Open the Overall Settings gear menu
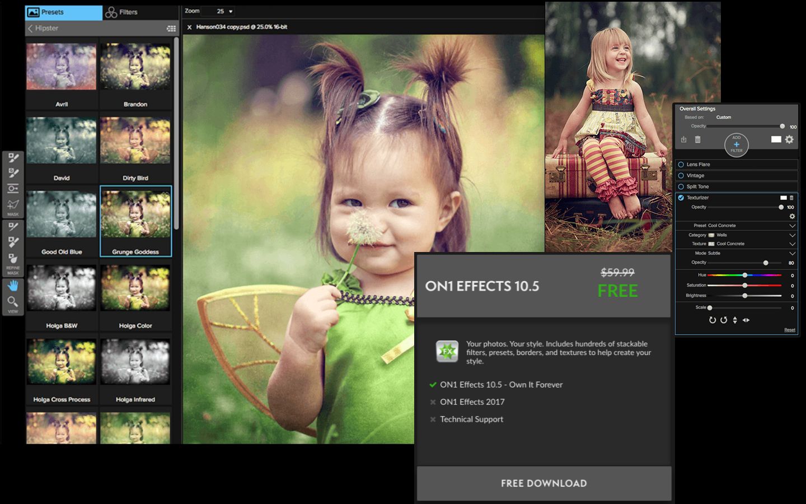This screenshot has height=504, width=806. [789, 139]
